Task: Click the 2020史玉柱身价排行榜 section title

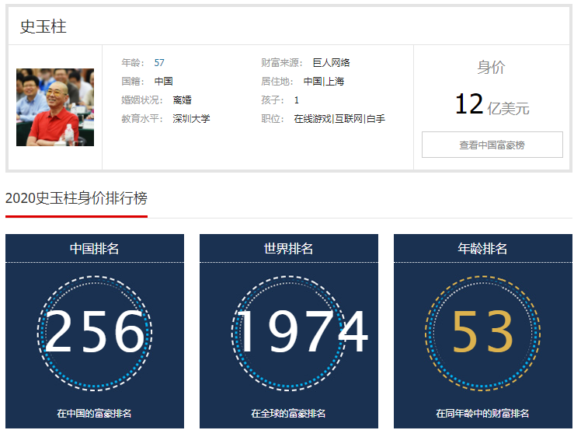Action: 76,198
